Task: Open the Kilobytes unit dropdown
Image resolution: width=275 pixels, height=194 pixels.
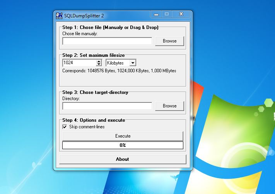Action: pyautogui.click(x=133, y=63)
